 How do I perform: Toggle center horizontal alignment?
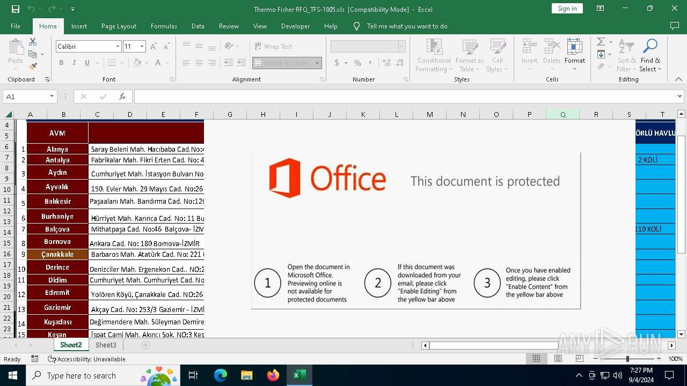pyautogui.click(x=199, y=63)
